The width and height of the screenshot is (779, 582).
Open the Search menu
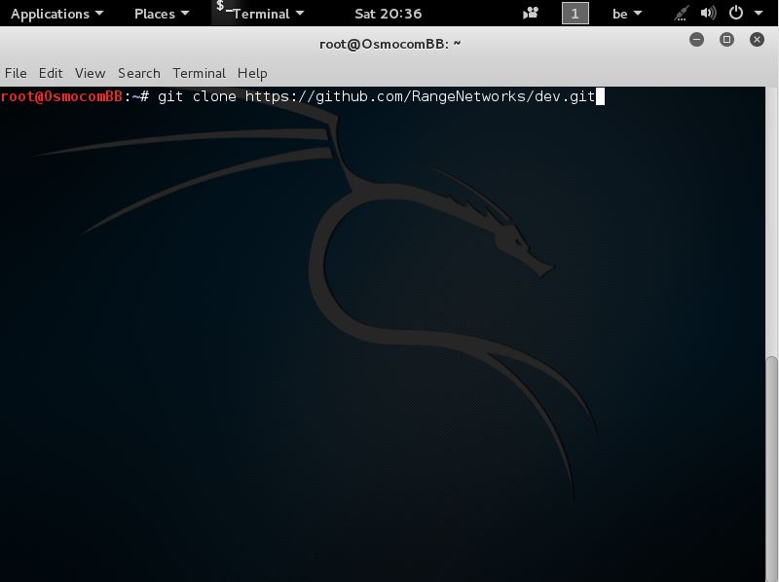coord(138,73)
